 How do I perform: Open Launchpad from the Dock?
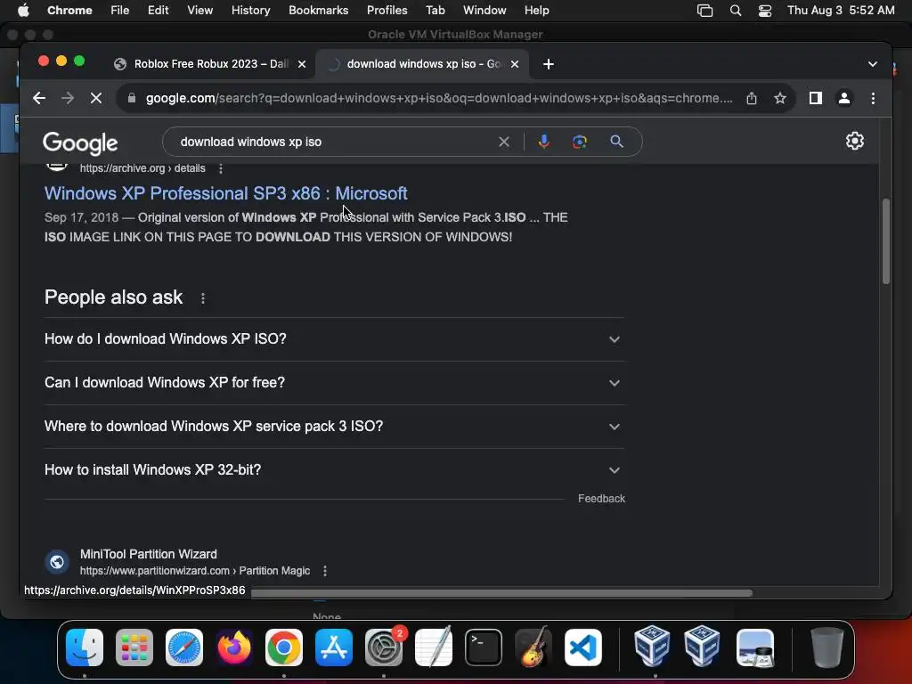coord(134,647)
